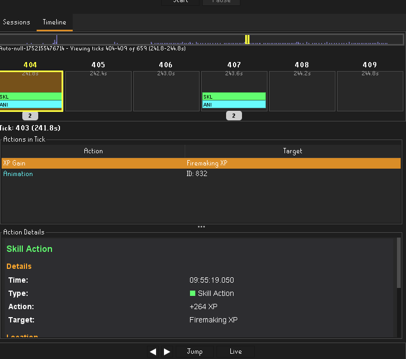Open the Timeline tab
The height and width of the screenshot is (359, 406).
coord(54,22)
